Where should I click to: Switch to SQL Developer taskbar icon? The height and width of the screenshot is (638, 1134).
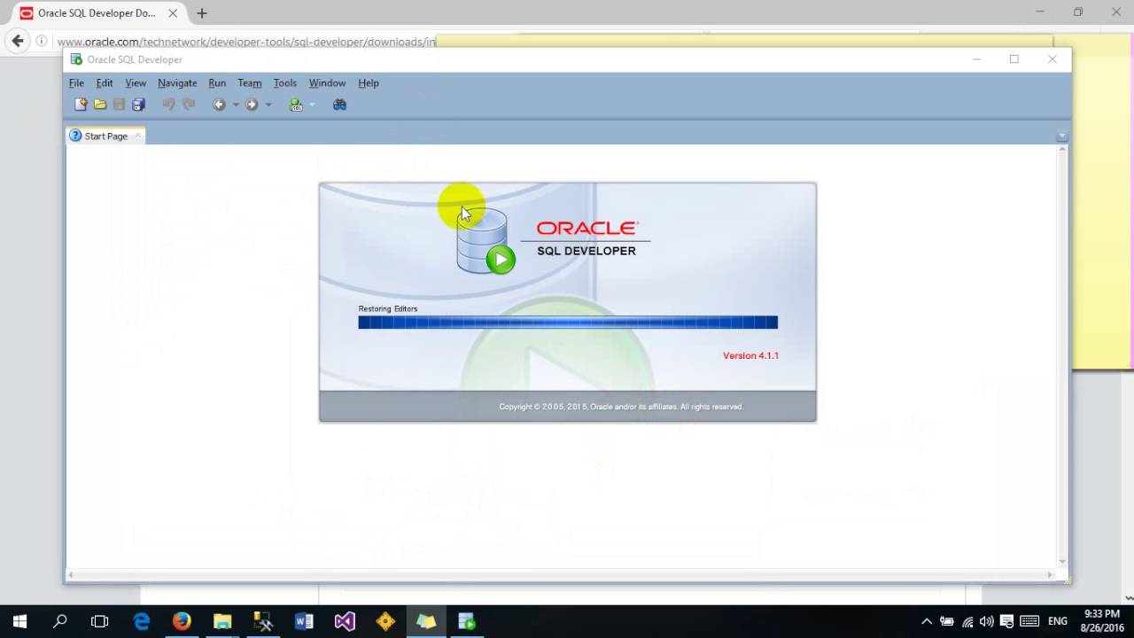[x=467, y=621]
